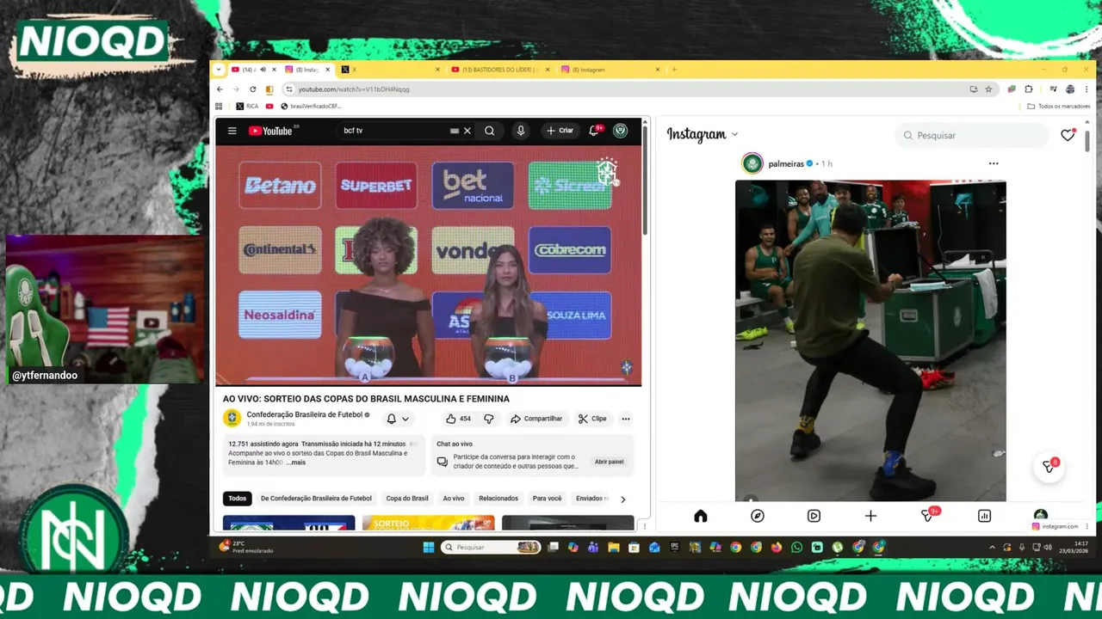This screenshot has height=619, width=1102.
Task: Select the Ao vivo chip
Action: 454,499
